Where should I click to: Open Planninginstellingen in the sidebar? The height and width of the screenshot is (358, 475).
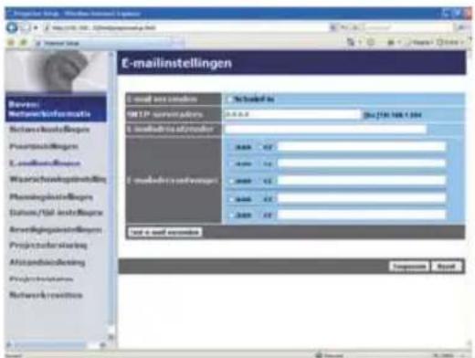coord(51,196)
